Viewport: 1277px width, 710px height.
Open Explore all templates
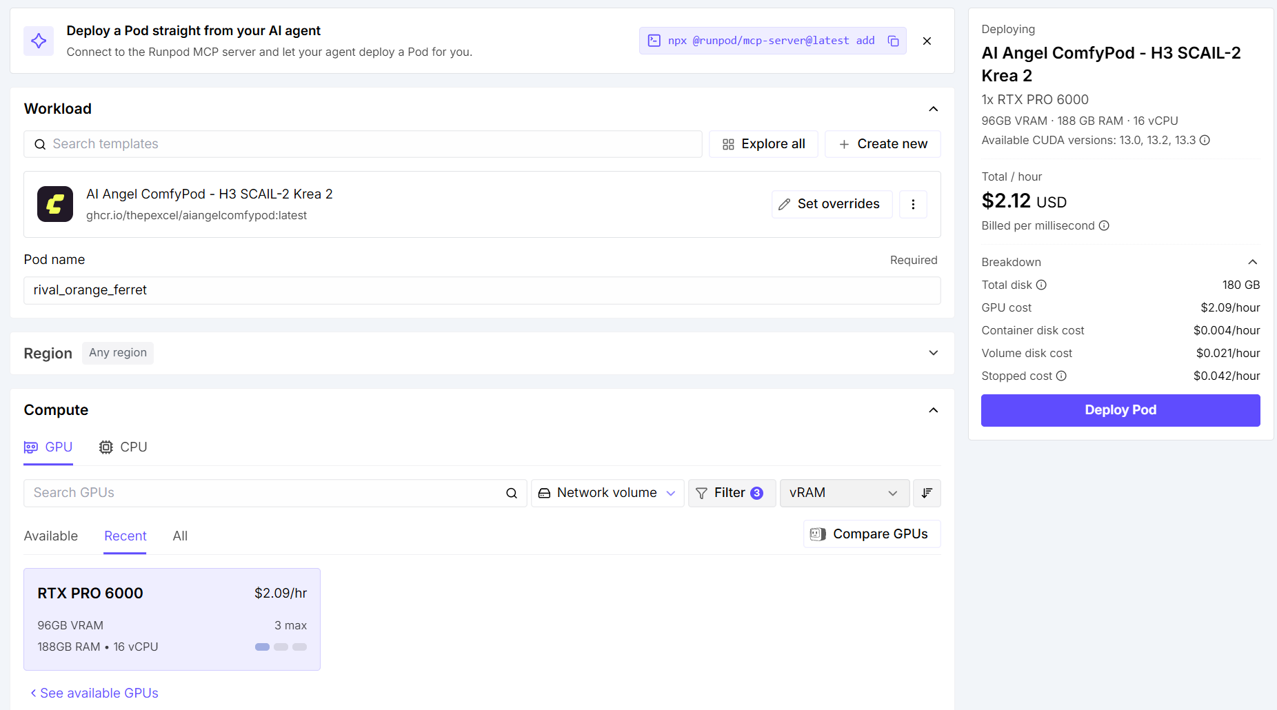pyautogui.click(x=763, y=144)
